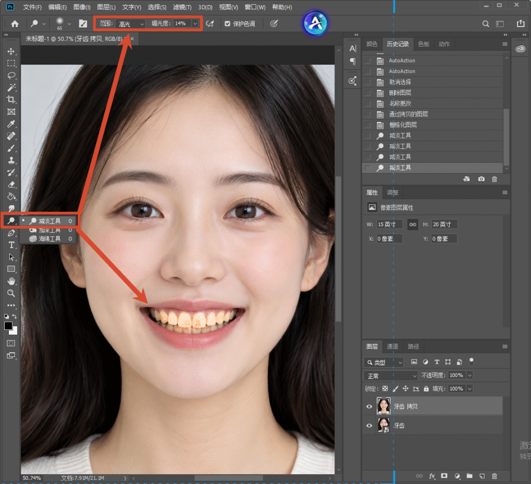The height and width of the screenshot is (484, 531).
Task: Create new snapshot camera icon in History
Action: (481, 179)
